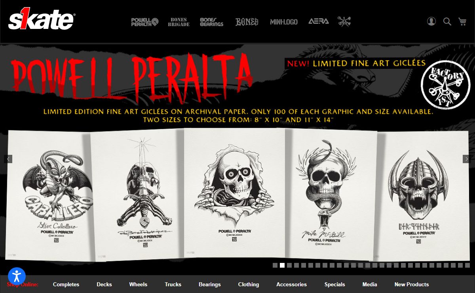Open the user account icon

point(431,21)
